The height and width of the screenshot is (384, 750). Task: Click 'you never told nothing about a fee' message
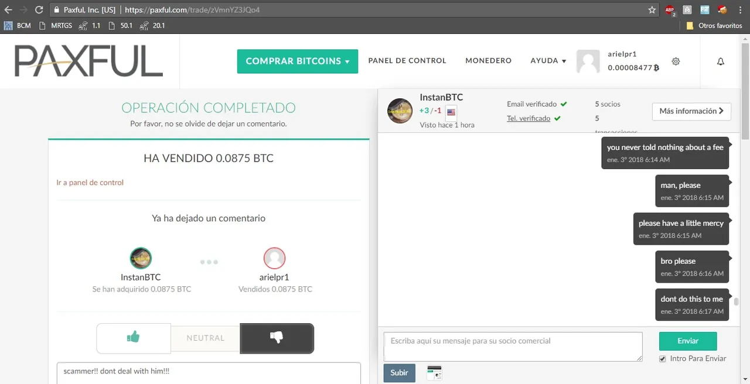click(x=665, y=153)
